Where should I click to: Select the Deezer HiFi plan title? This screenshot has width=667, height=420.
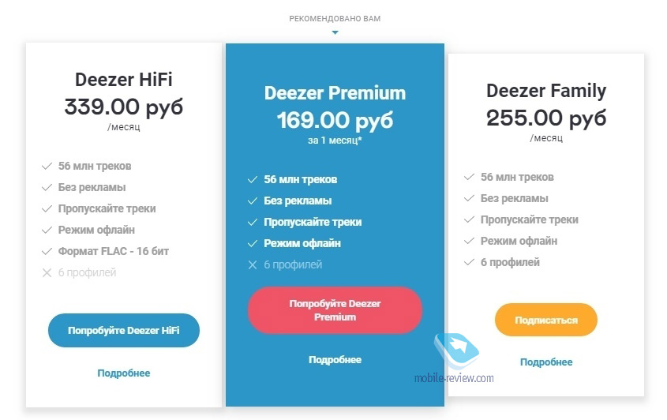click(124, 80)
